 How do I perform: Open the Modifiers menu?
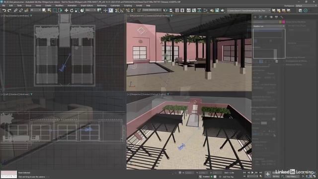(60, 5)
